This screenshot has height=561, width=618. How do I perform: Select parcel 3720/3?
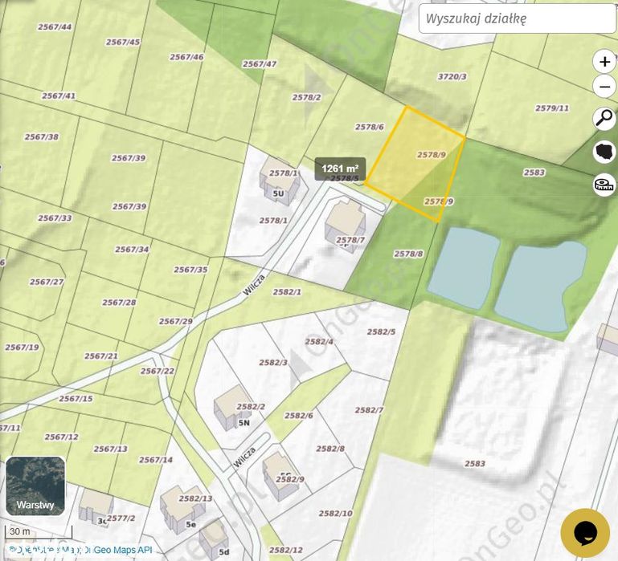coord(452,76)
